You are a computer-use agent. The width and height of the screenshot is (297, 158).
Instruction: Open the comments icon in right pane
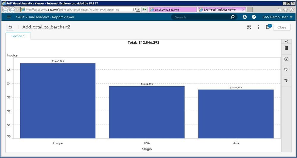[286, 69]
